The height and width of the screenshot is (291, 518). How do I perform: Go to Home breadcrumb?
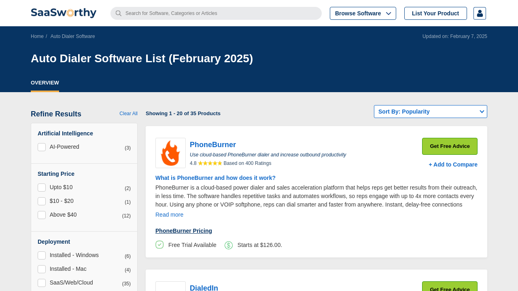(x=37, y=36)
